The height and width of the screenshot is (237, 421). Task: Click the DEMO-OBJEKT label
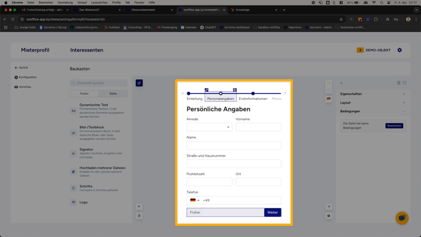pyautogui.click(x=378, y=50)
